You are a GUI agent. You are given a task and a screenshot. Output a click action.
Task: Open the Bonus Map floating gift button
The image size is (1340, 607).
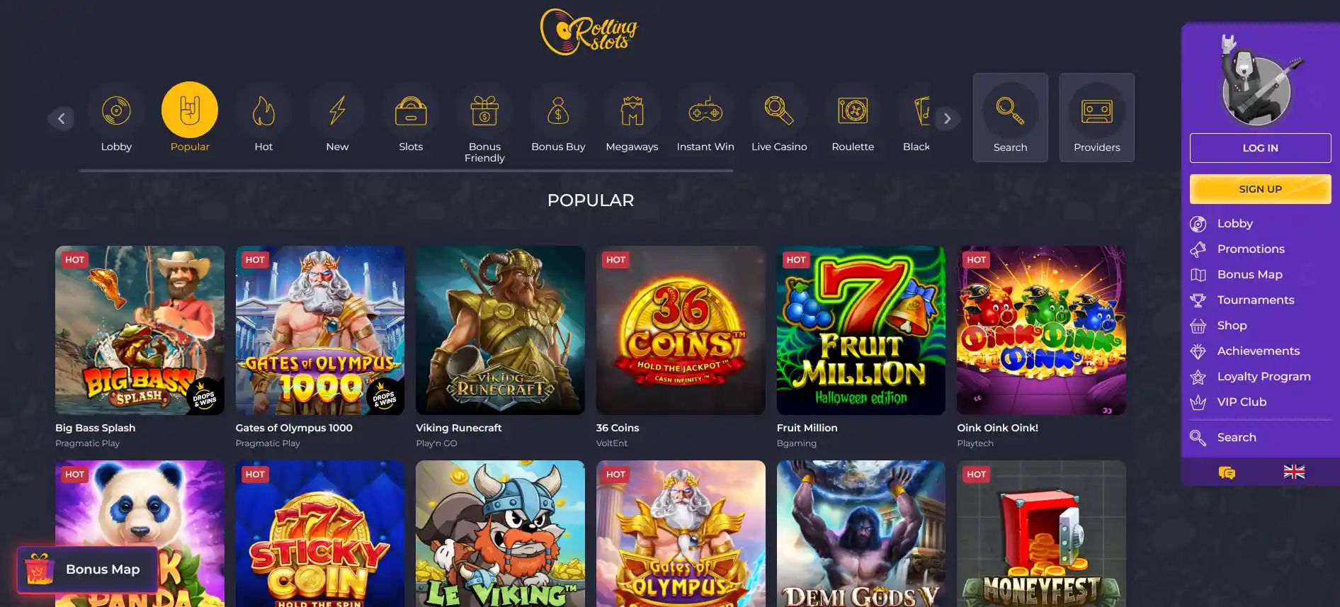[x=87, y=569]
